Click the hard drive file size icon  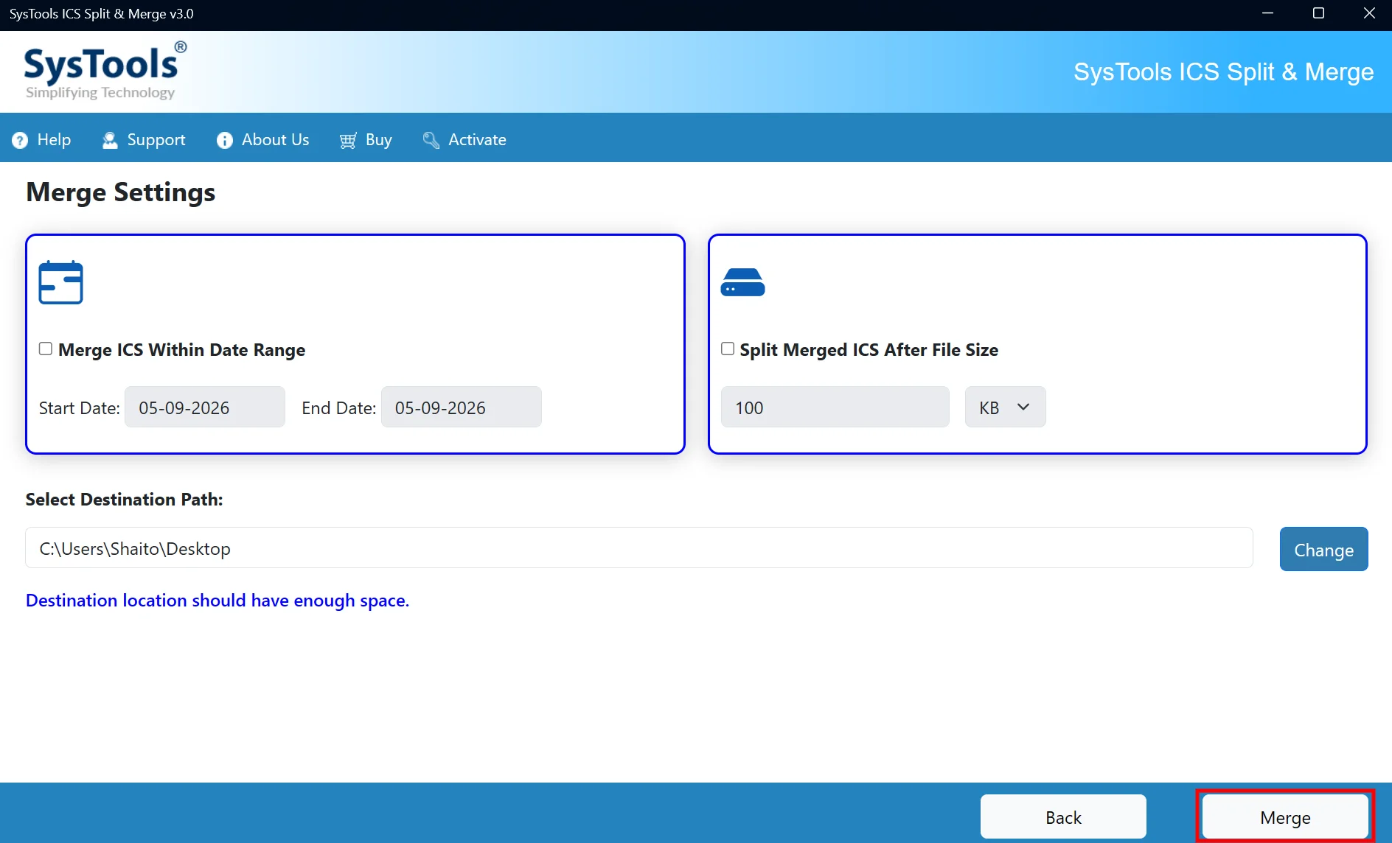pyautogui.click(x=742, y=282)
